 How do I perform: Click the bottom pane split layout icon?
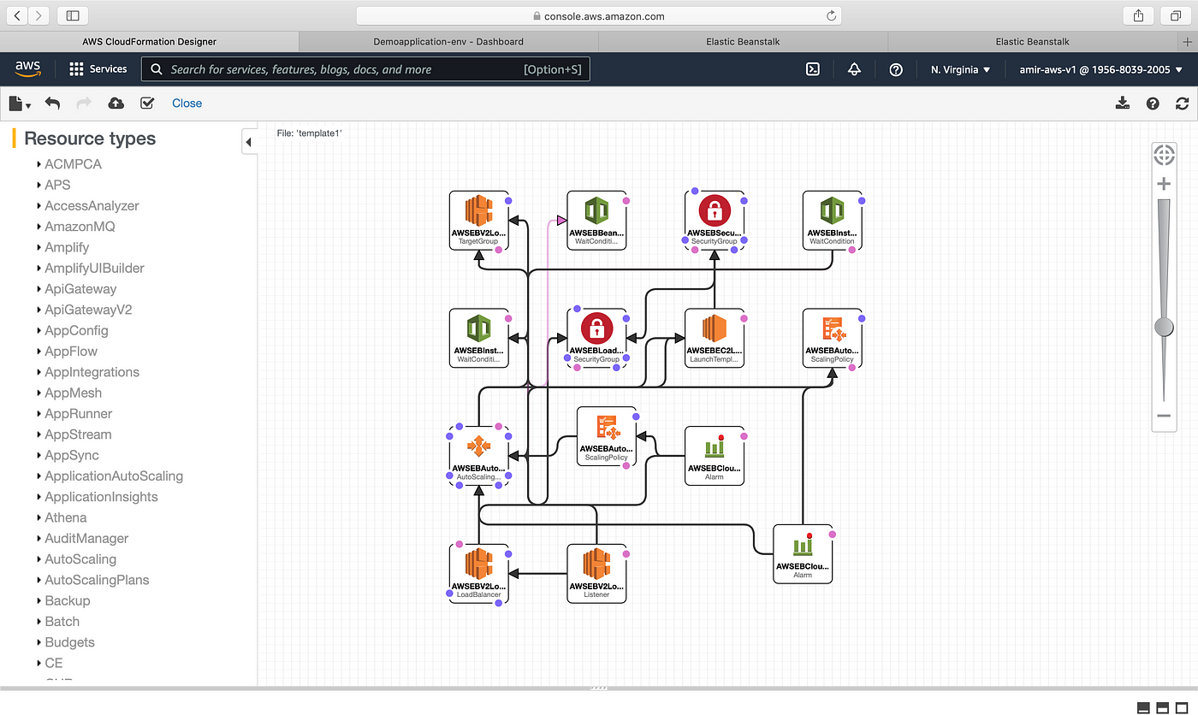click(x=1162, y=707)
